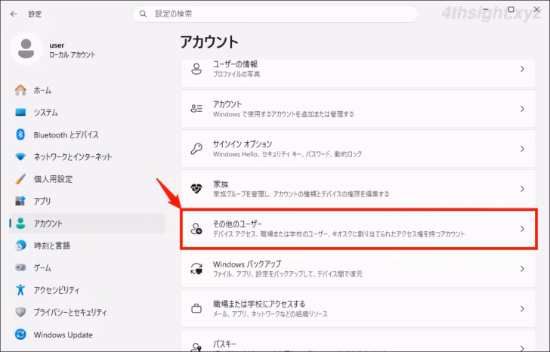550x352 pixels.
Task: Click the アプリ icon in sidebar
Action: 20,201
